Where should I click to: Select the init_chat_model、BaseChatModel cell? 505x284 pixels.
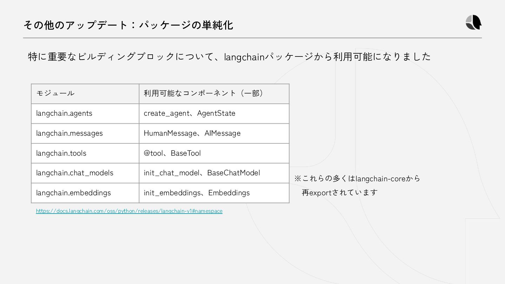tap(214, 173)
